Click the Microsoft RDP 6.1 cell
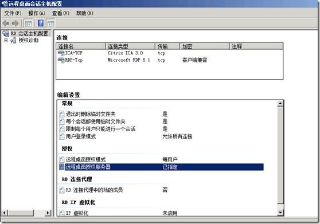Screen dimensions: 320x224 click(129, 60)
